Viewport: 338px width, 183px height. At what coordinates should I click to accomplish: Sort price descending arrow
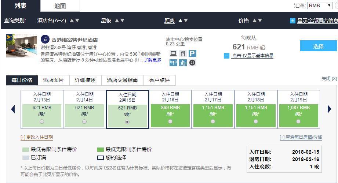[x=260, y=20]
